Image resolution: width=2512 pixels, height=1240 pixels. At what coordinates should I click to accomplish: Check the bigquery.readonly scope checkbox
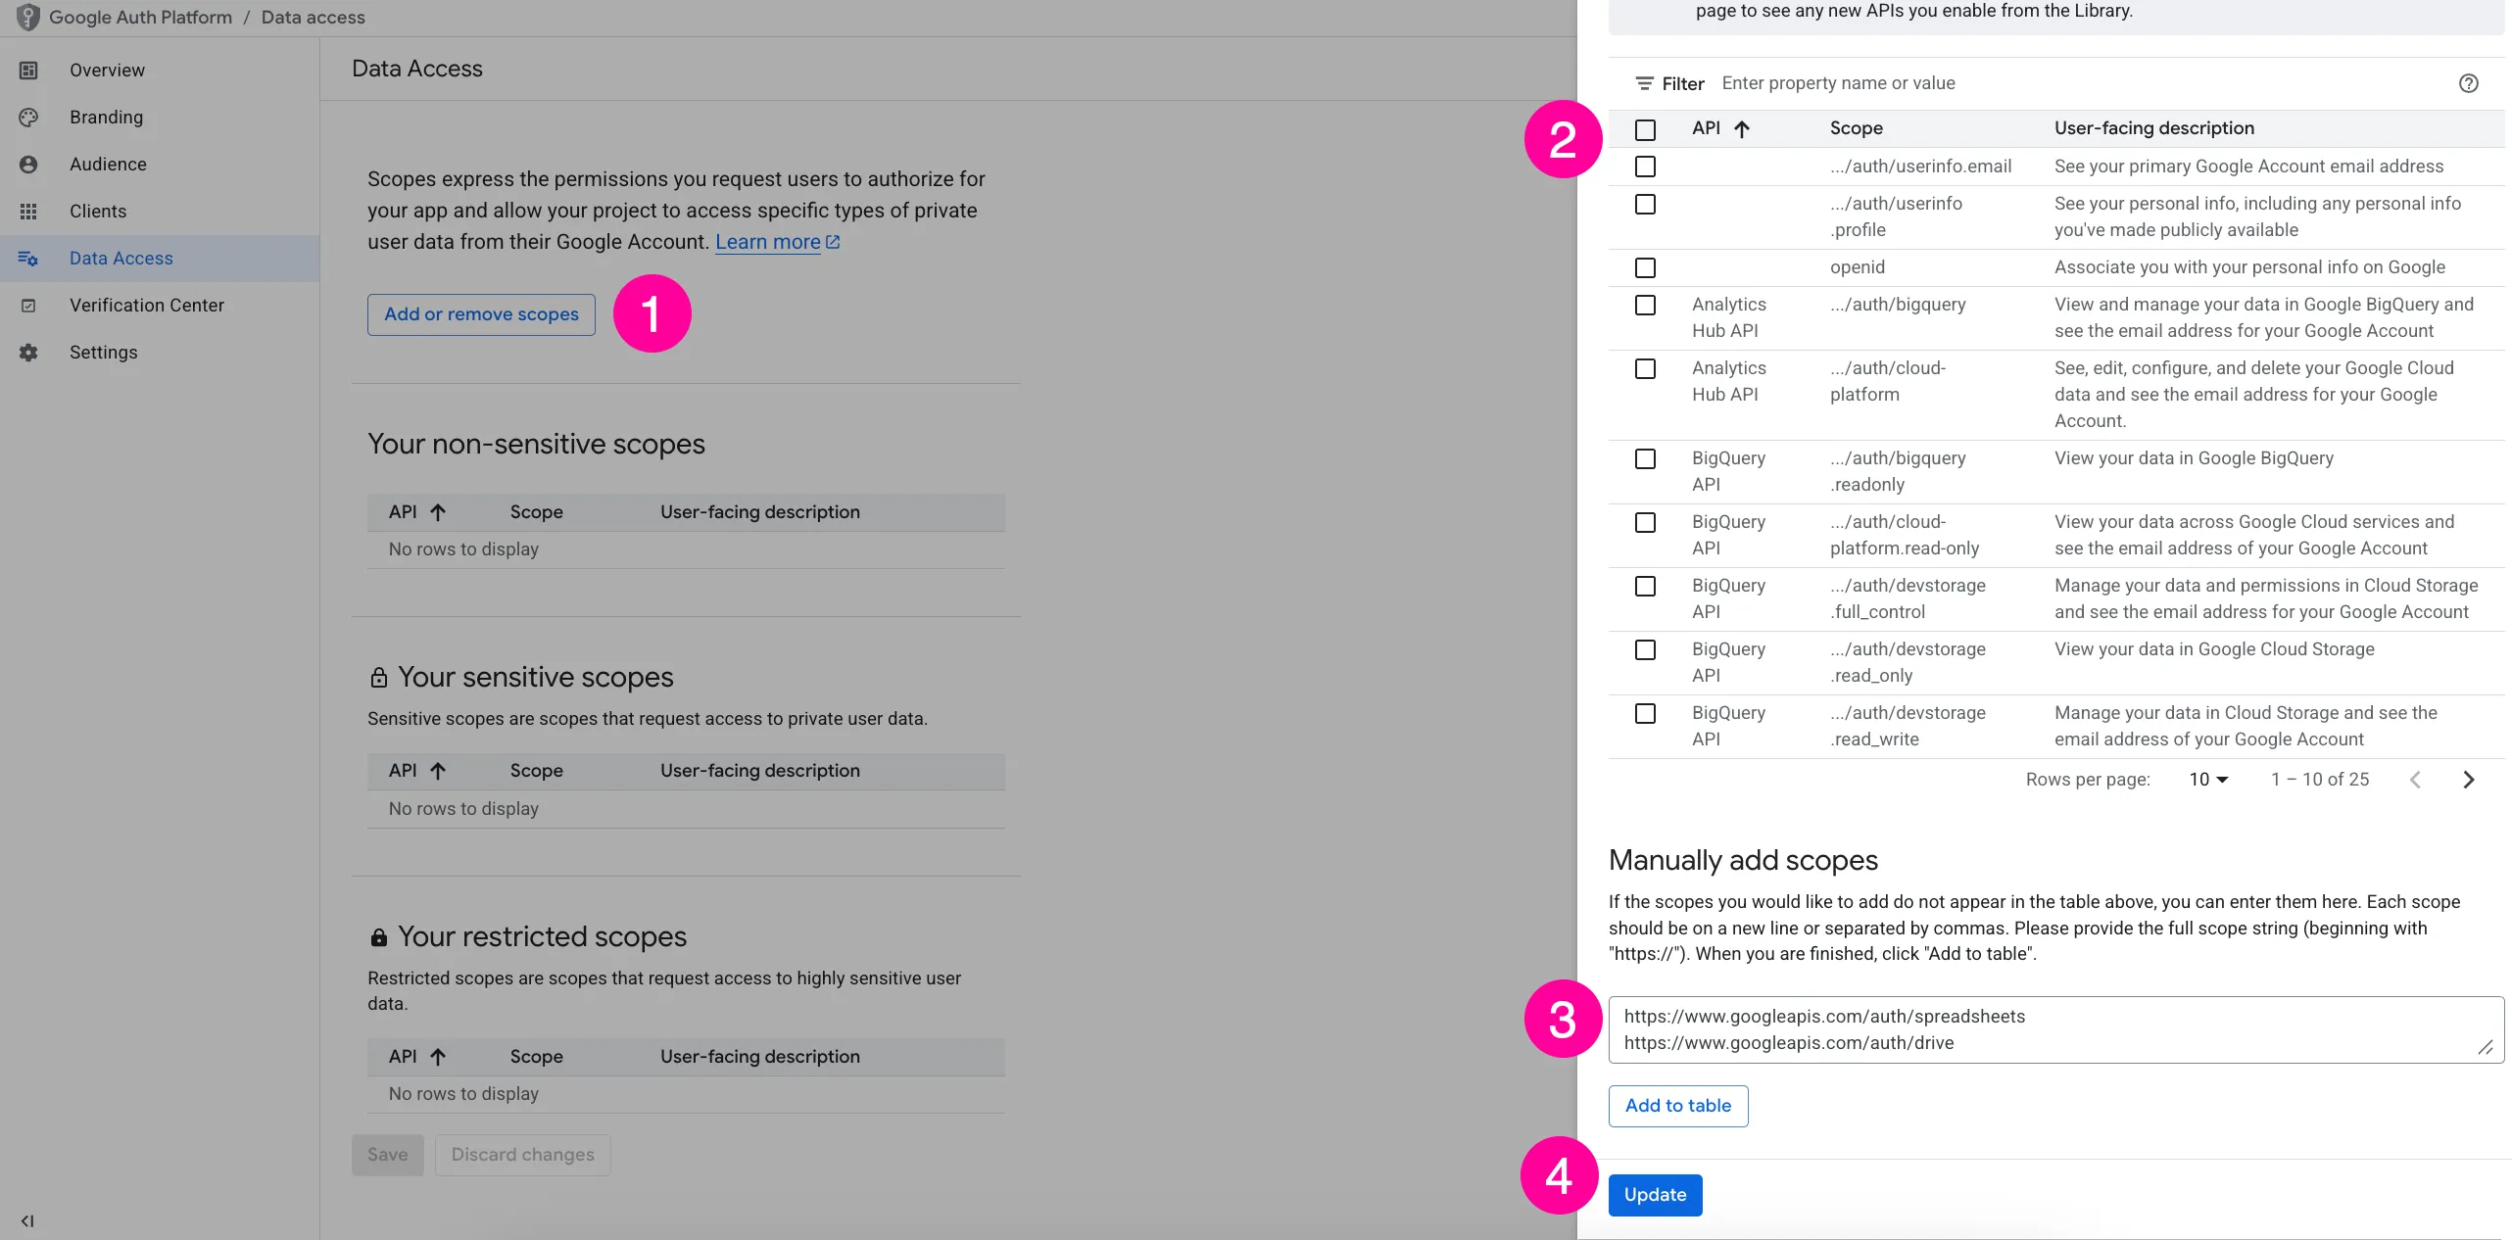(1646, 458)
